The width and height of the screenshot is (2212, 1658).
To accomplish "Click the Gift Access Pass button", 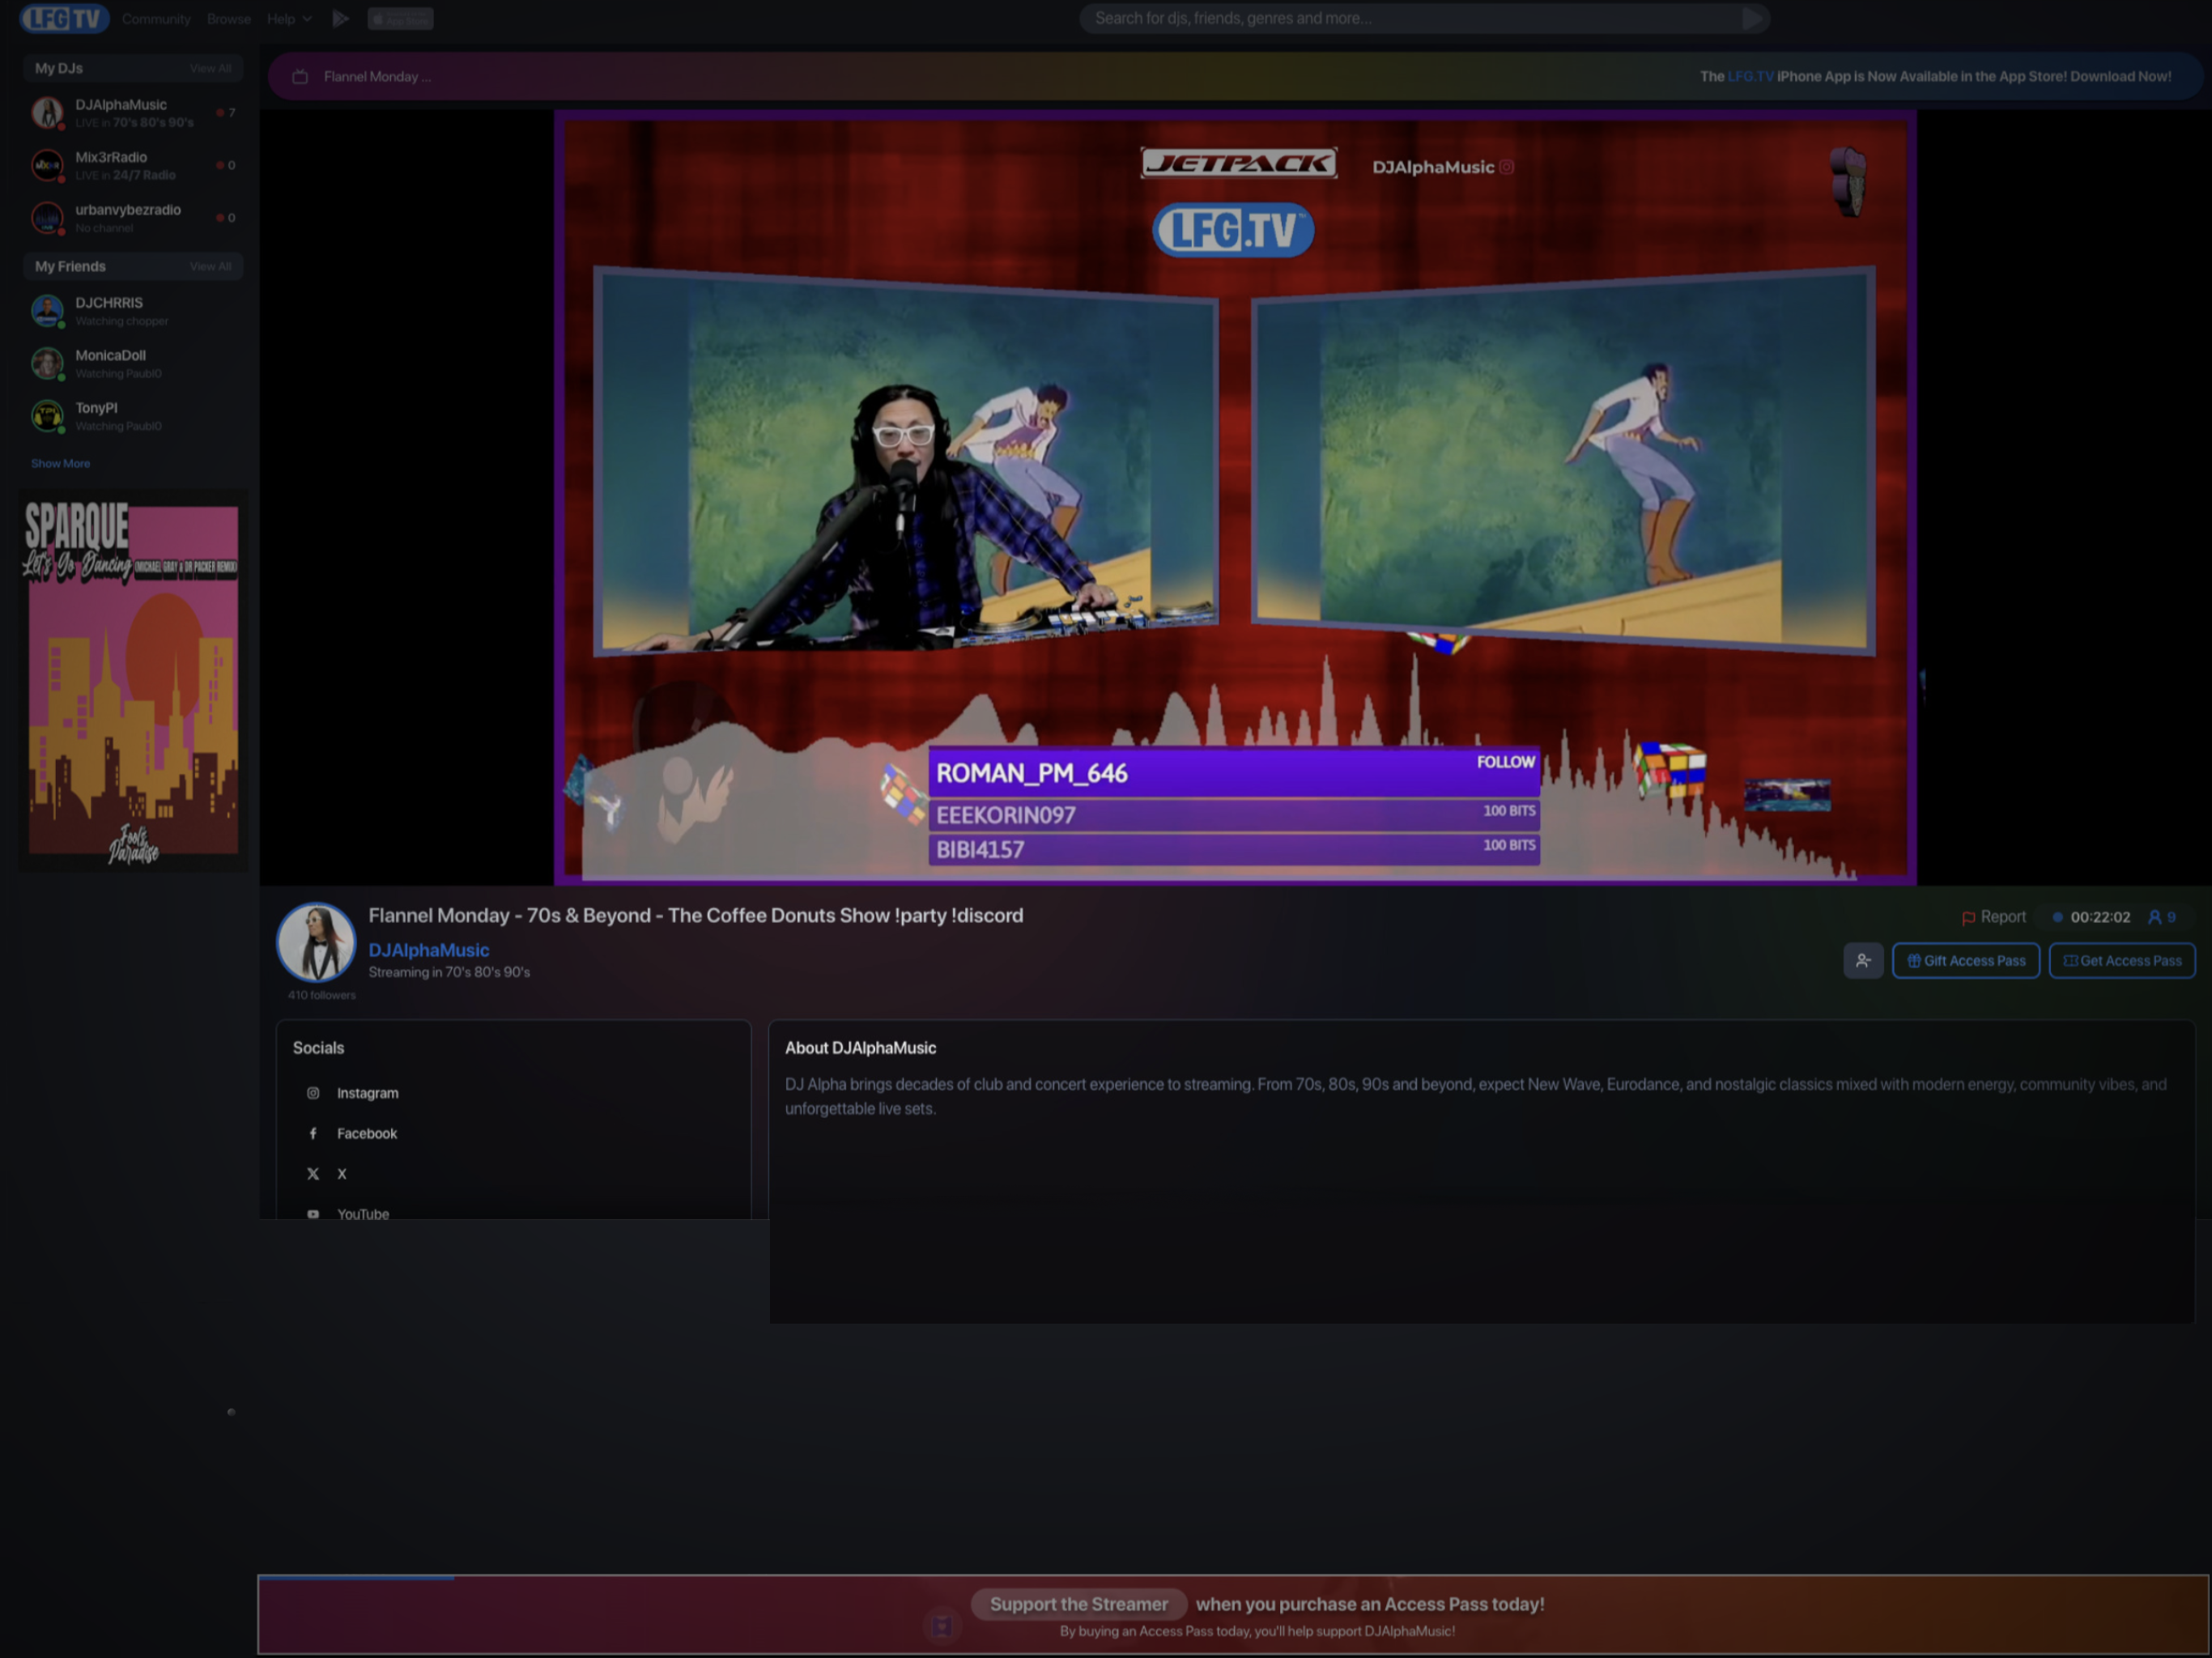I will (1965, 961).
